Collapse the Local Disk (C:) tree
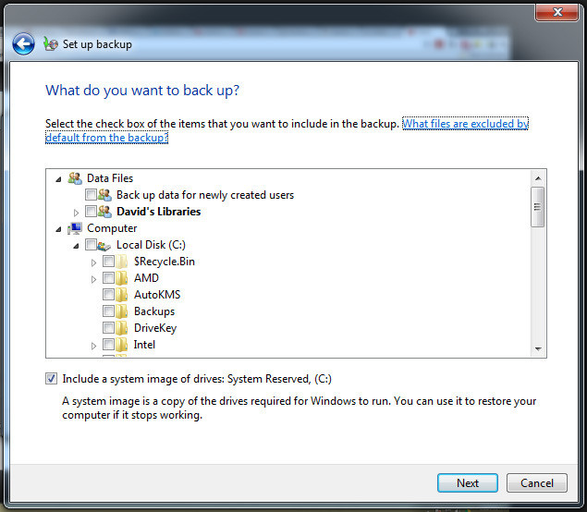Screen dimensions: 587x512 click(77, 245)
